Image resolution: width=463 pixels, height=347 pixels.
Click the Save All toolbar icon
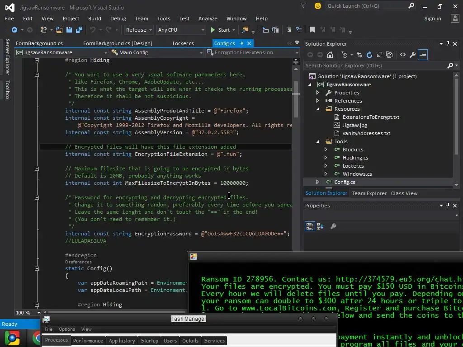pyautogui.click(x=79, y=30)
